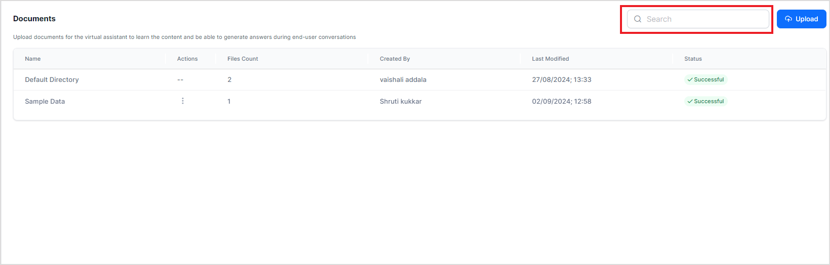Open the Sample Data directory
This screenshot has height=265, width=830.
click(45, 102)
